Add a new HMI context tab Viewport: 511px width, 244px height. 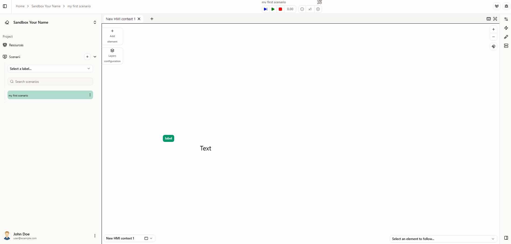(x=152, y=19)
